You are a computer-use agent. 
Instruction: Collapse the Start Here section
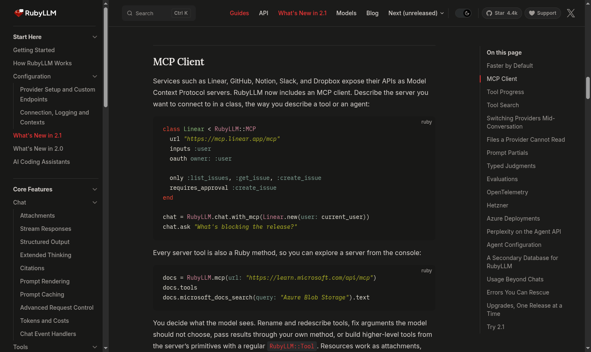click(95, 37)
